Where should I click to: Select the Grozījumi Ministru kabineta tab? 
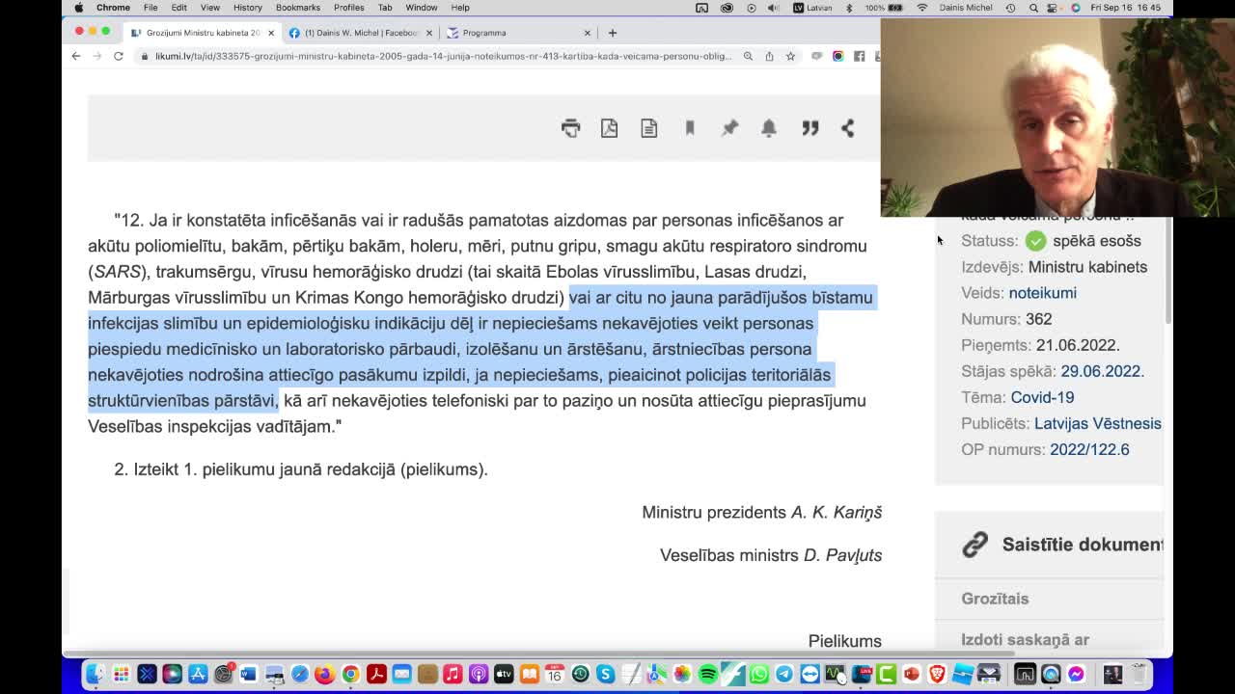pos(202,33)
